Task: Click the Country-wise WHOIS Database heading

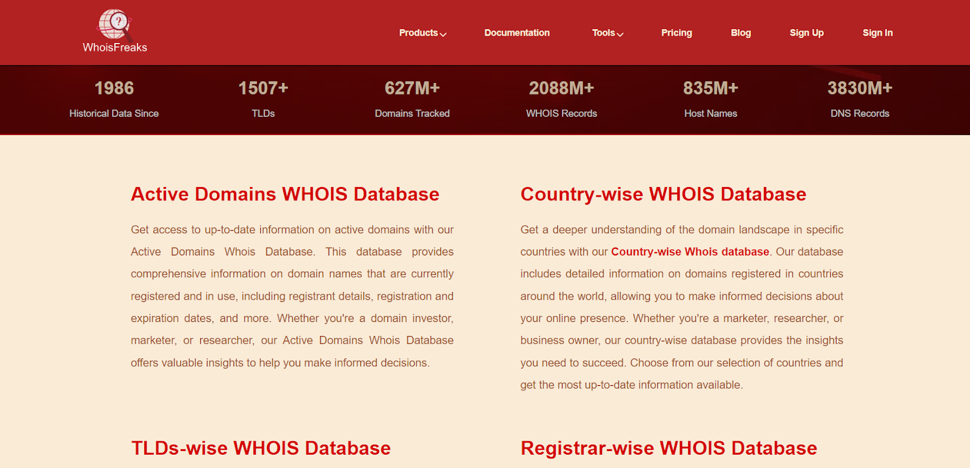Action: point(663,194)
